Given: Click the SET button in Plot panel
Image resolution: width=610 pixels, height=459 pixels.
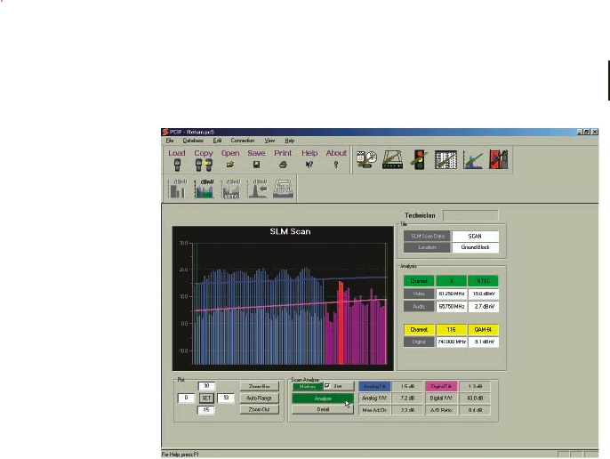Looking at the screenshot, I should coord(205,397).
